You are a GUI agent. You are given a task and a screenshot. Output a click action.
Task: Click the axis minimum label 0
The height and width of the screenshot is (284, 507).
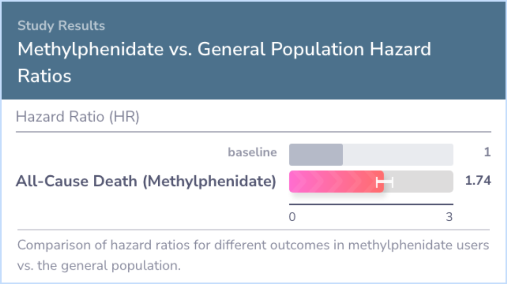click(292, 217)
